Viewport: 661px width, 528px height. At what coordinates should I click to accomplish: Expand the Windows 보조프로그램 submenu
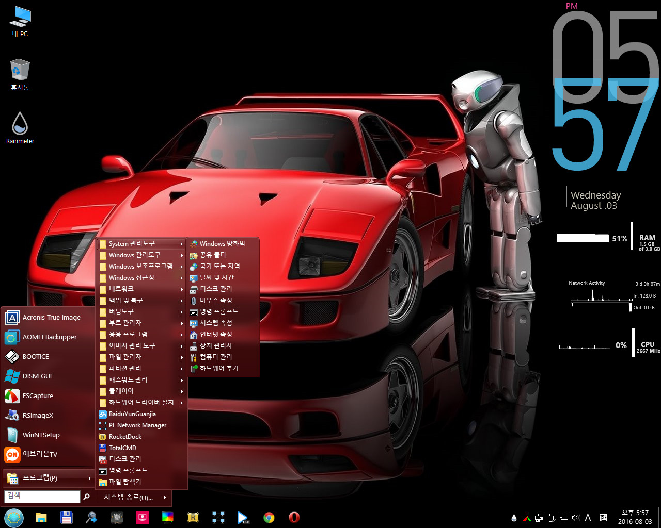(141, 267)
